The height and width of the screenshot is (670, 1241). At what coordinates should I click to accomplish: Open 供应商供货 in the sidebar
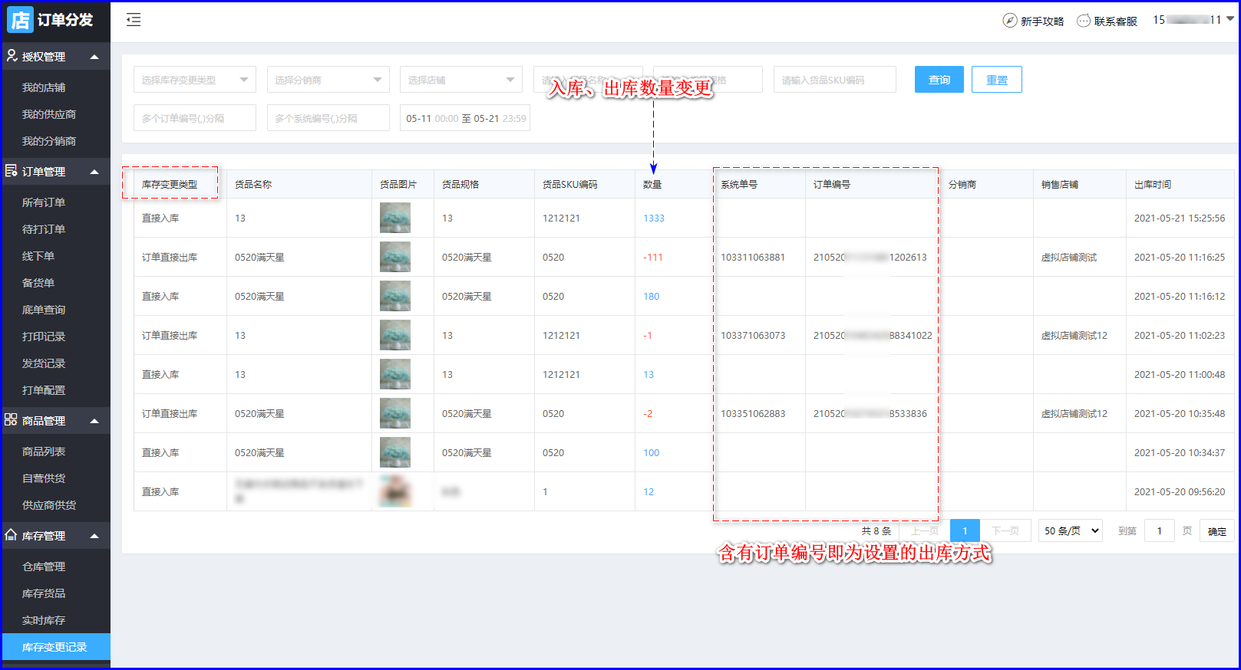tap(49, 505)
